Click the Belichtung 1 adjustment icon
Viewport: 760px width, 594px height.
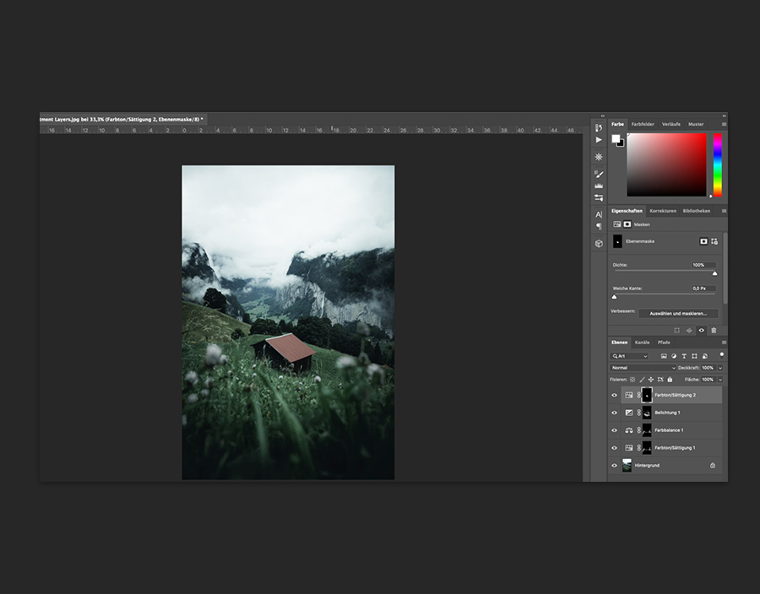coord(629,413)
